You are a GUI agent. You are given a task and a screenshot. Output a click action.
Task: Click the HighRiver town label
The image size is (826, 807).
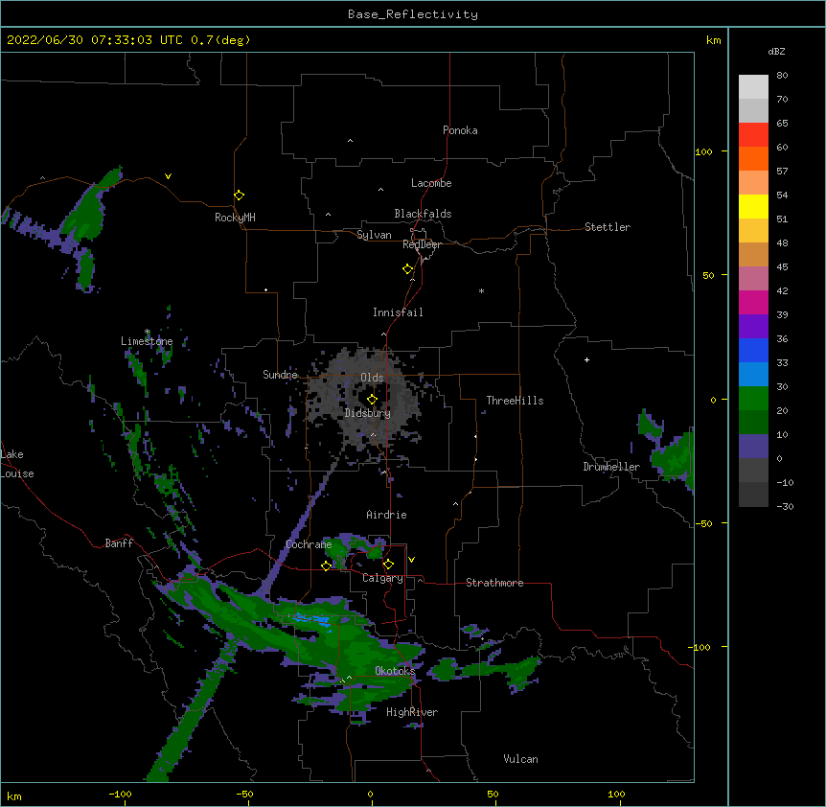tap(412, 712)
